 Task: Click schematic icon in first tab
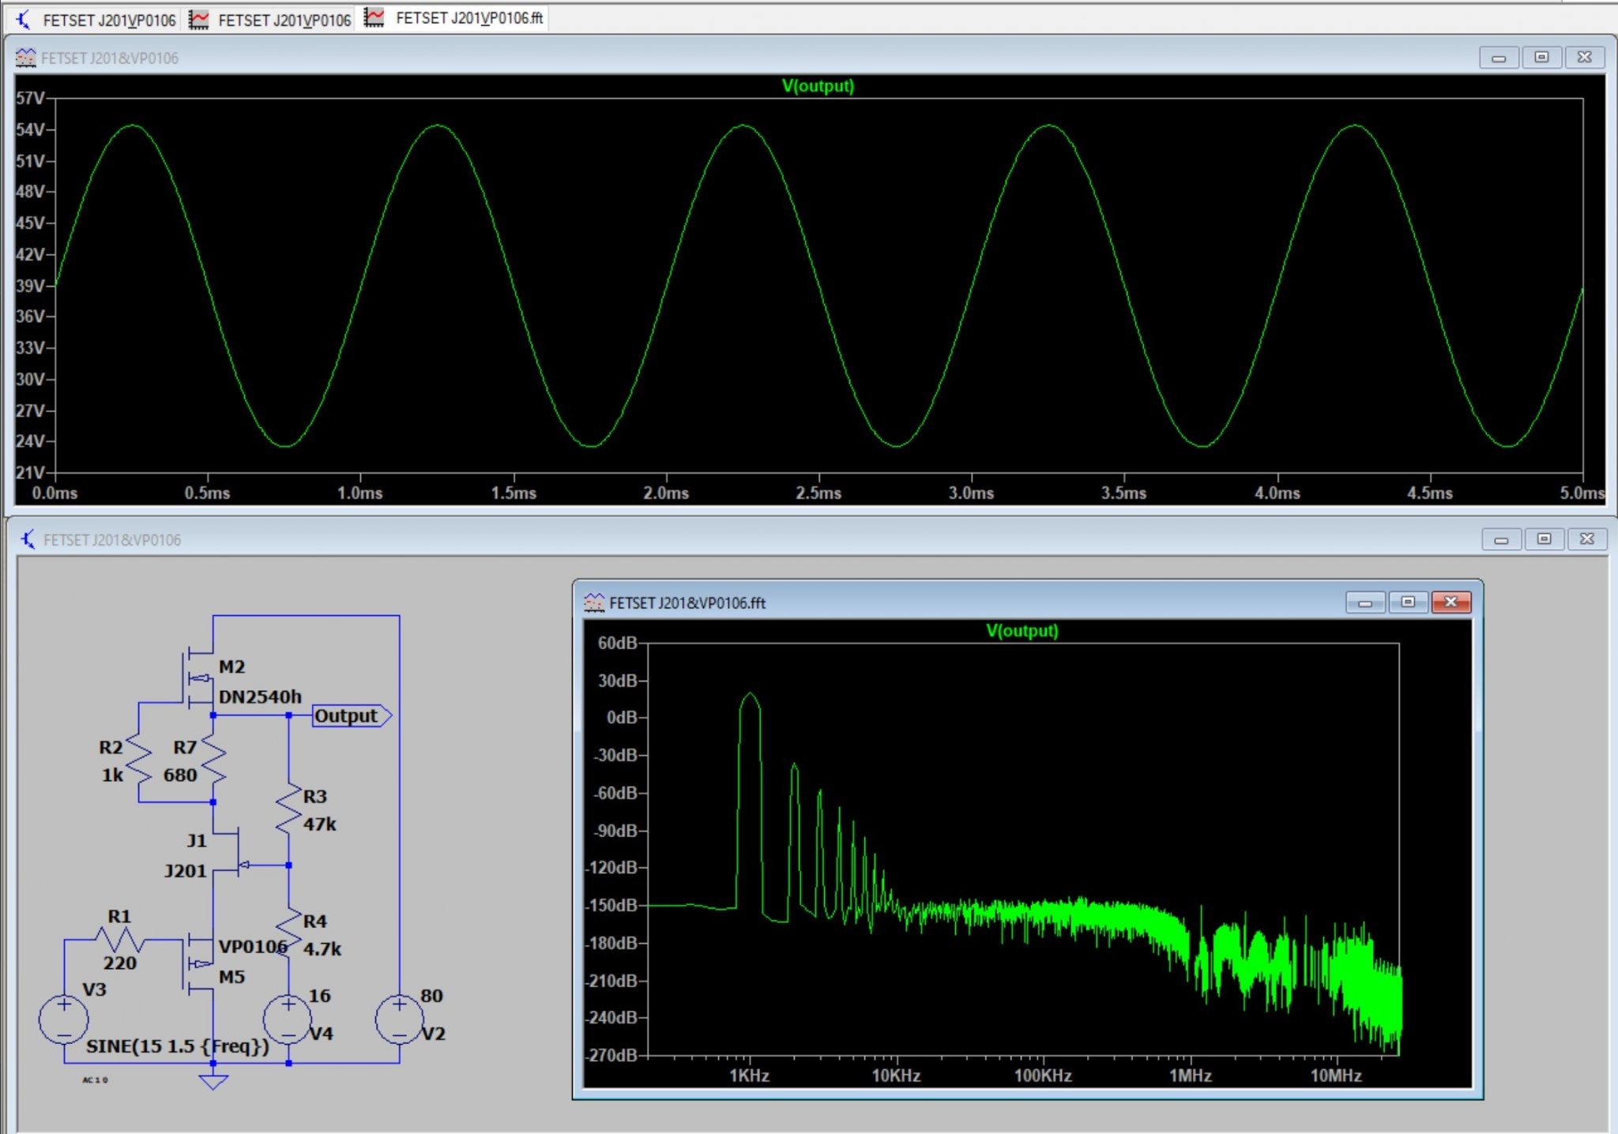coord(24,20)
